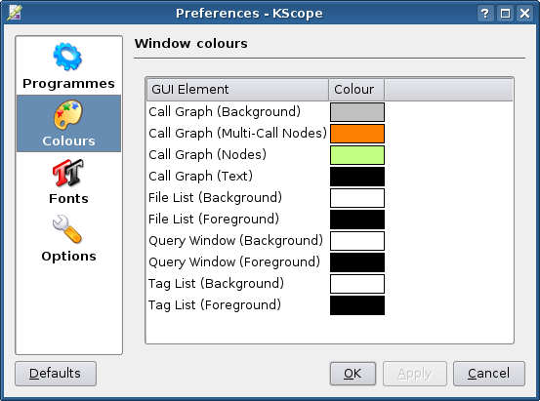The width and height of the screenshot is (540, 401).
Task: Confirm with the OK button
Action: (x=353, y=374)
